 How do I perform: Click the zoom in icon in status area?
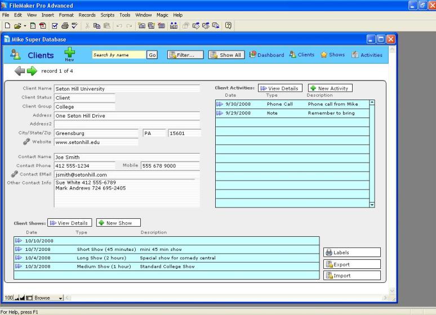(22, 298)
